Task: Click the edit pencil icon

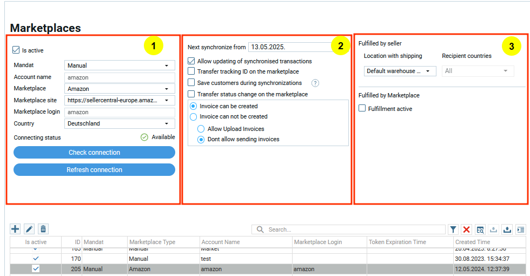Action: pyautogui.click(x=29, y=229)
